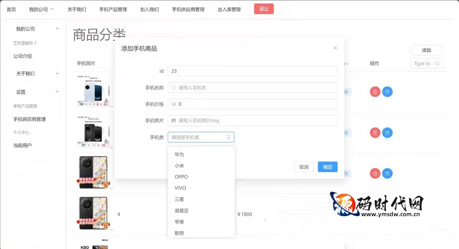Viewport: 459px width, 249px height.
Task: Open 加入我们 in the top navigation
Action: pos(150,9)
